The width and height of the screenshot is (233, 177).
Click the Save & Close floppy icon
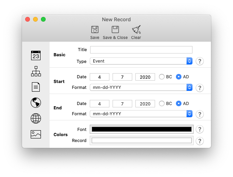pos(115,29)
